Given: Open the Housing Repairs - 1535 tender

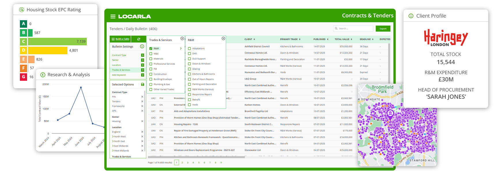Looking at the screenshot, I should point(186,124).
